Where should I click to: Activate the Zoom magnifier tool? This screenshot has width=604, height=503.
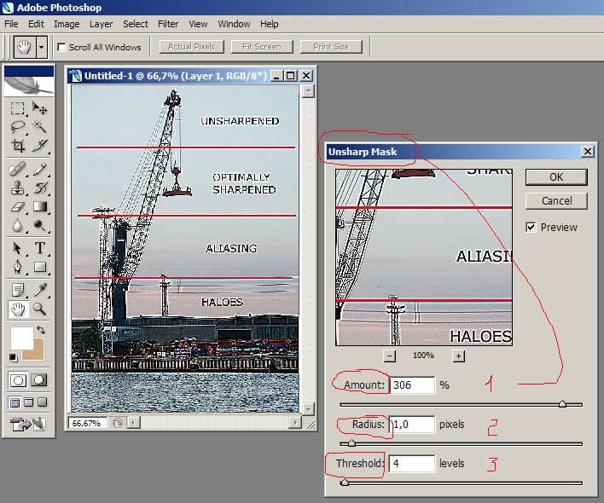point(39,309)
